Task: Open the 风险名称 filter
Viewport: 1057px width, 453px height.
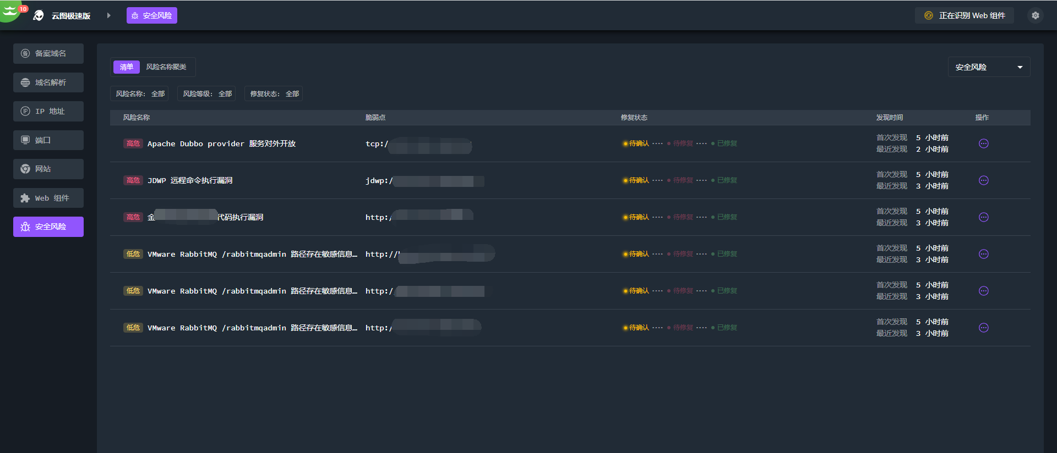Action: 140,94
